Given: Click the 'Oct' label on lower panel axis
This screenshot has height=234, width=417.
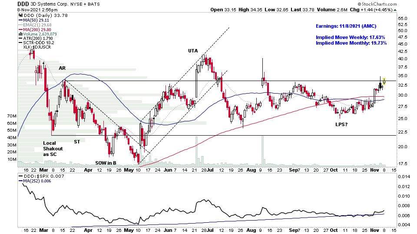Looking at the screenshot, I should point(334,230).
